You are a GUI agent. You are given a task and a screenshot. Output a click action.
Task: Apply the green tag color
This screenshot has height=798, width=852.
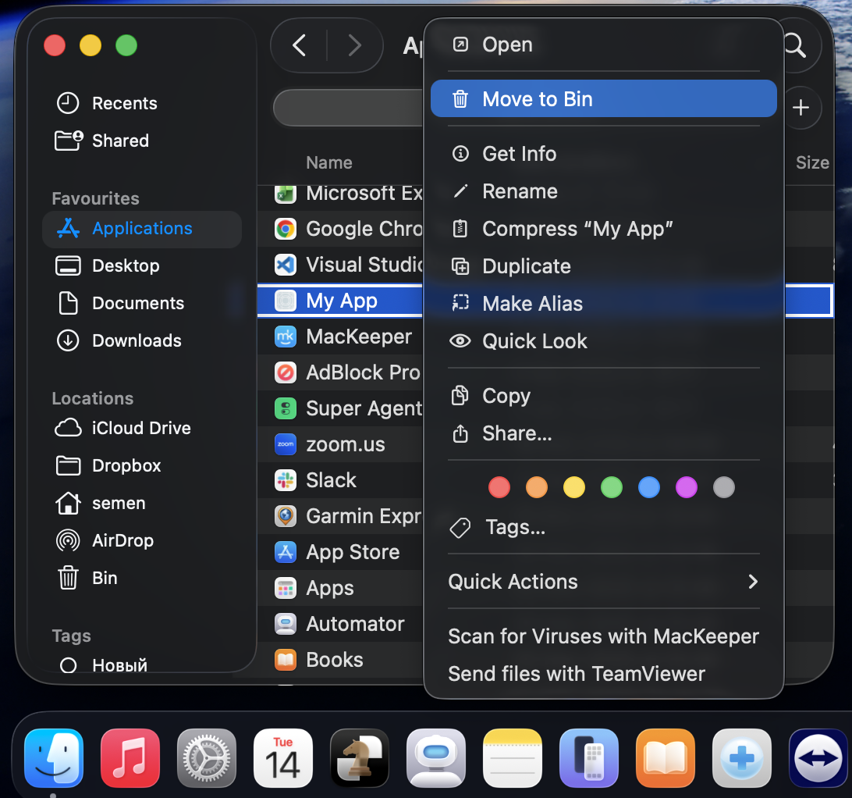(612, 487)
